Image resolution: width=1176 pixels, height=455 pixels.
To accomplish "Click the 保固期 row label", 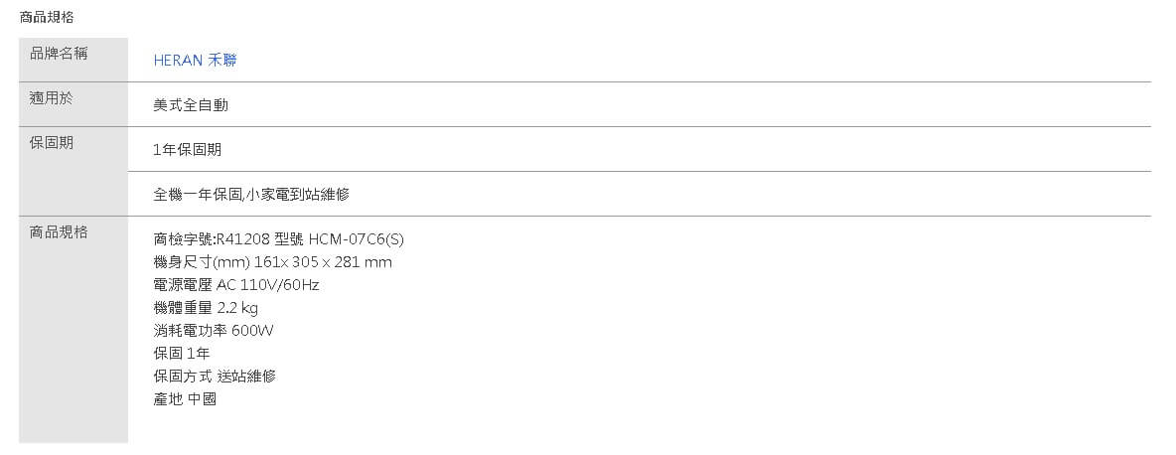I will tap(52, 142).
